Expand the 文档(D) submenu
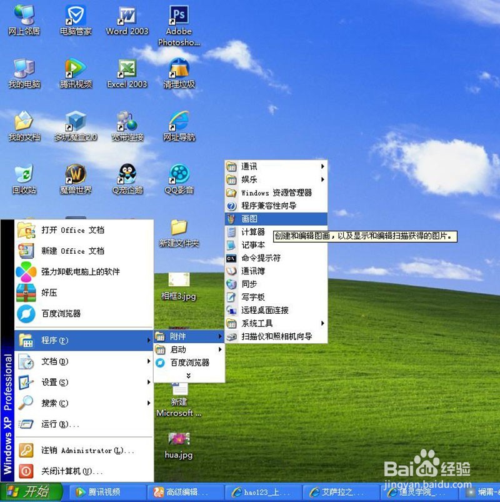 pyautogui.click(x=84, y=361)
